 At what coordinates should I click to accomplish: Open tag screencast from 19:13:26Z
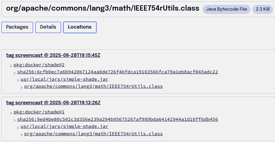click(x=53, y=103)
